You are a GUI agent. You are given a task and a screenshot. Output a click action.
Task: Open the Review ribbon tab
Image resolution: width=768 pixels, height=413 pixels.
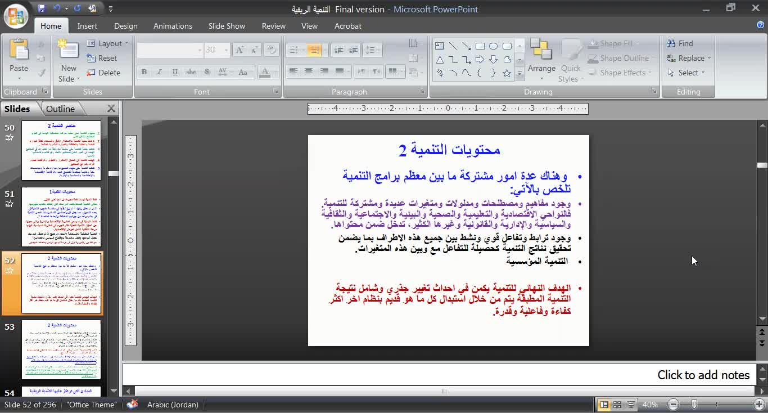273,26
